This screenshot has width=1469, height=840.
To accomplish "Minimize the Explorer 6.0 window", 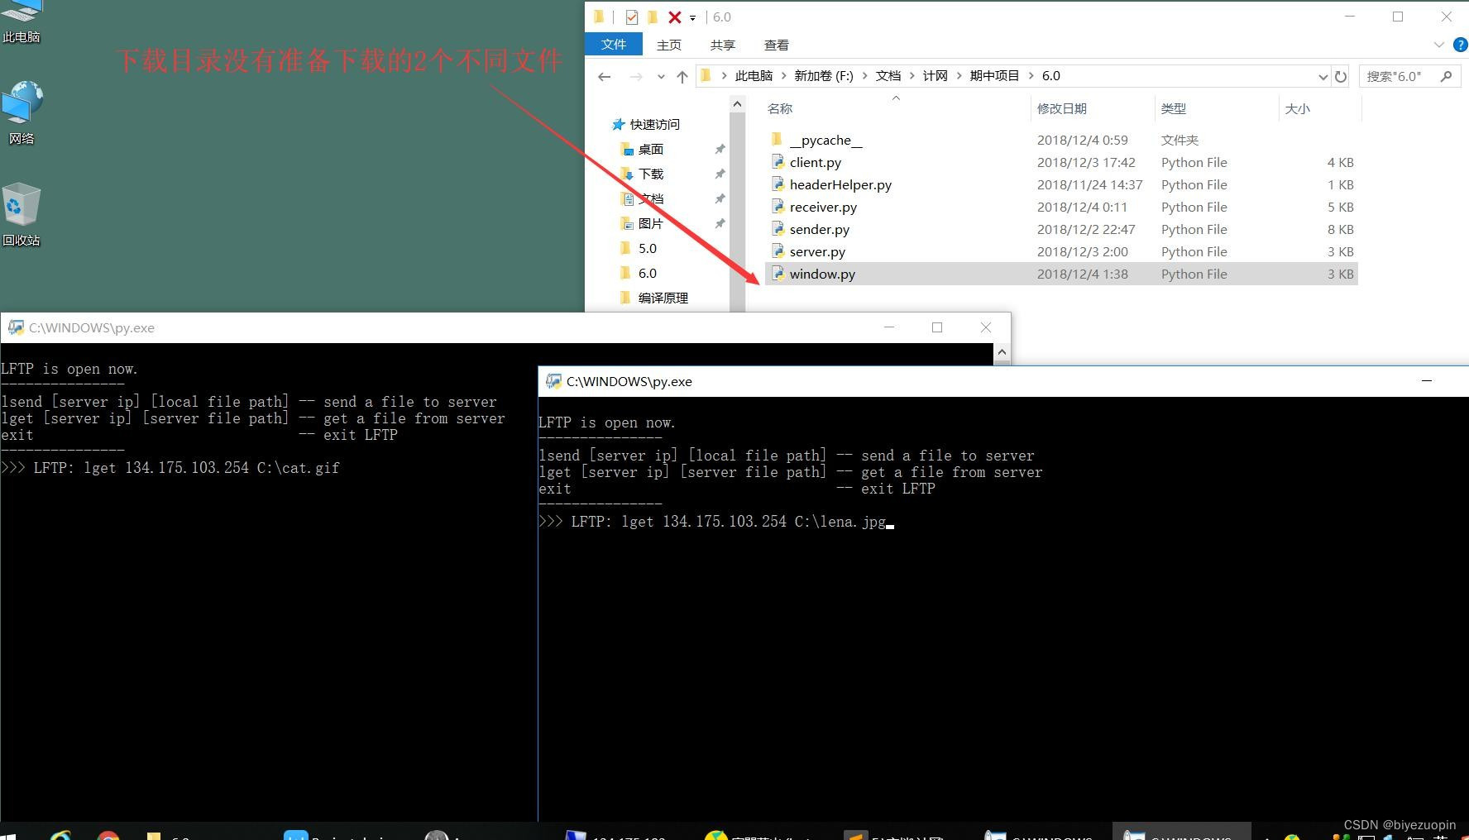I will (x=1350, y=17).
